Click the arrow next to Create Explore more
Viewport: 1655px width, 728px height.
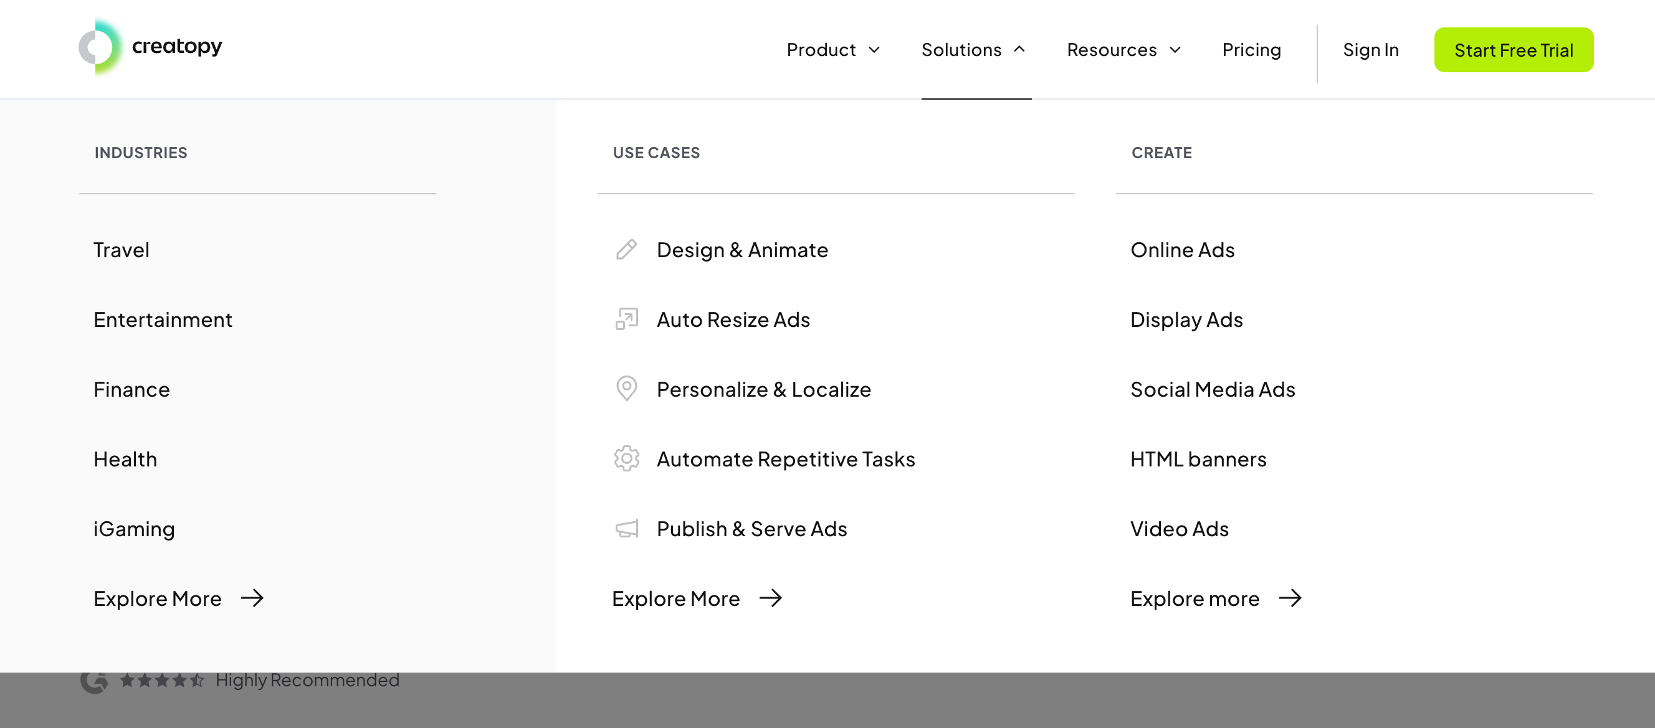pyautogui.click(x=1289, y=598)
